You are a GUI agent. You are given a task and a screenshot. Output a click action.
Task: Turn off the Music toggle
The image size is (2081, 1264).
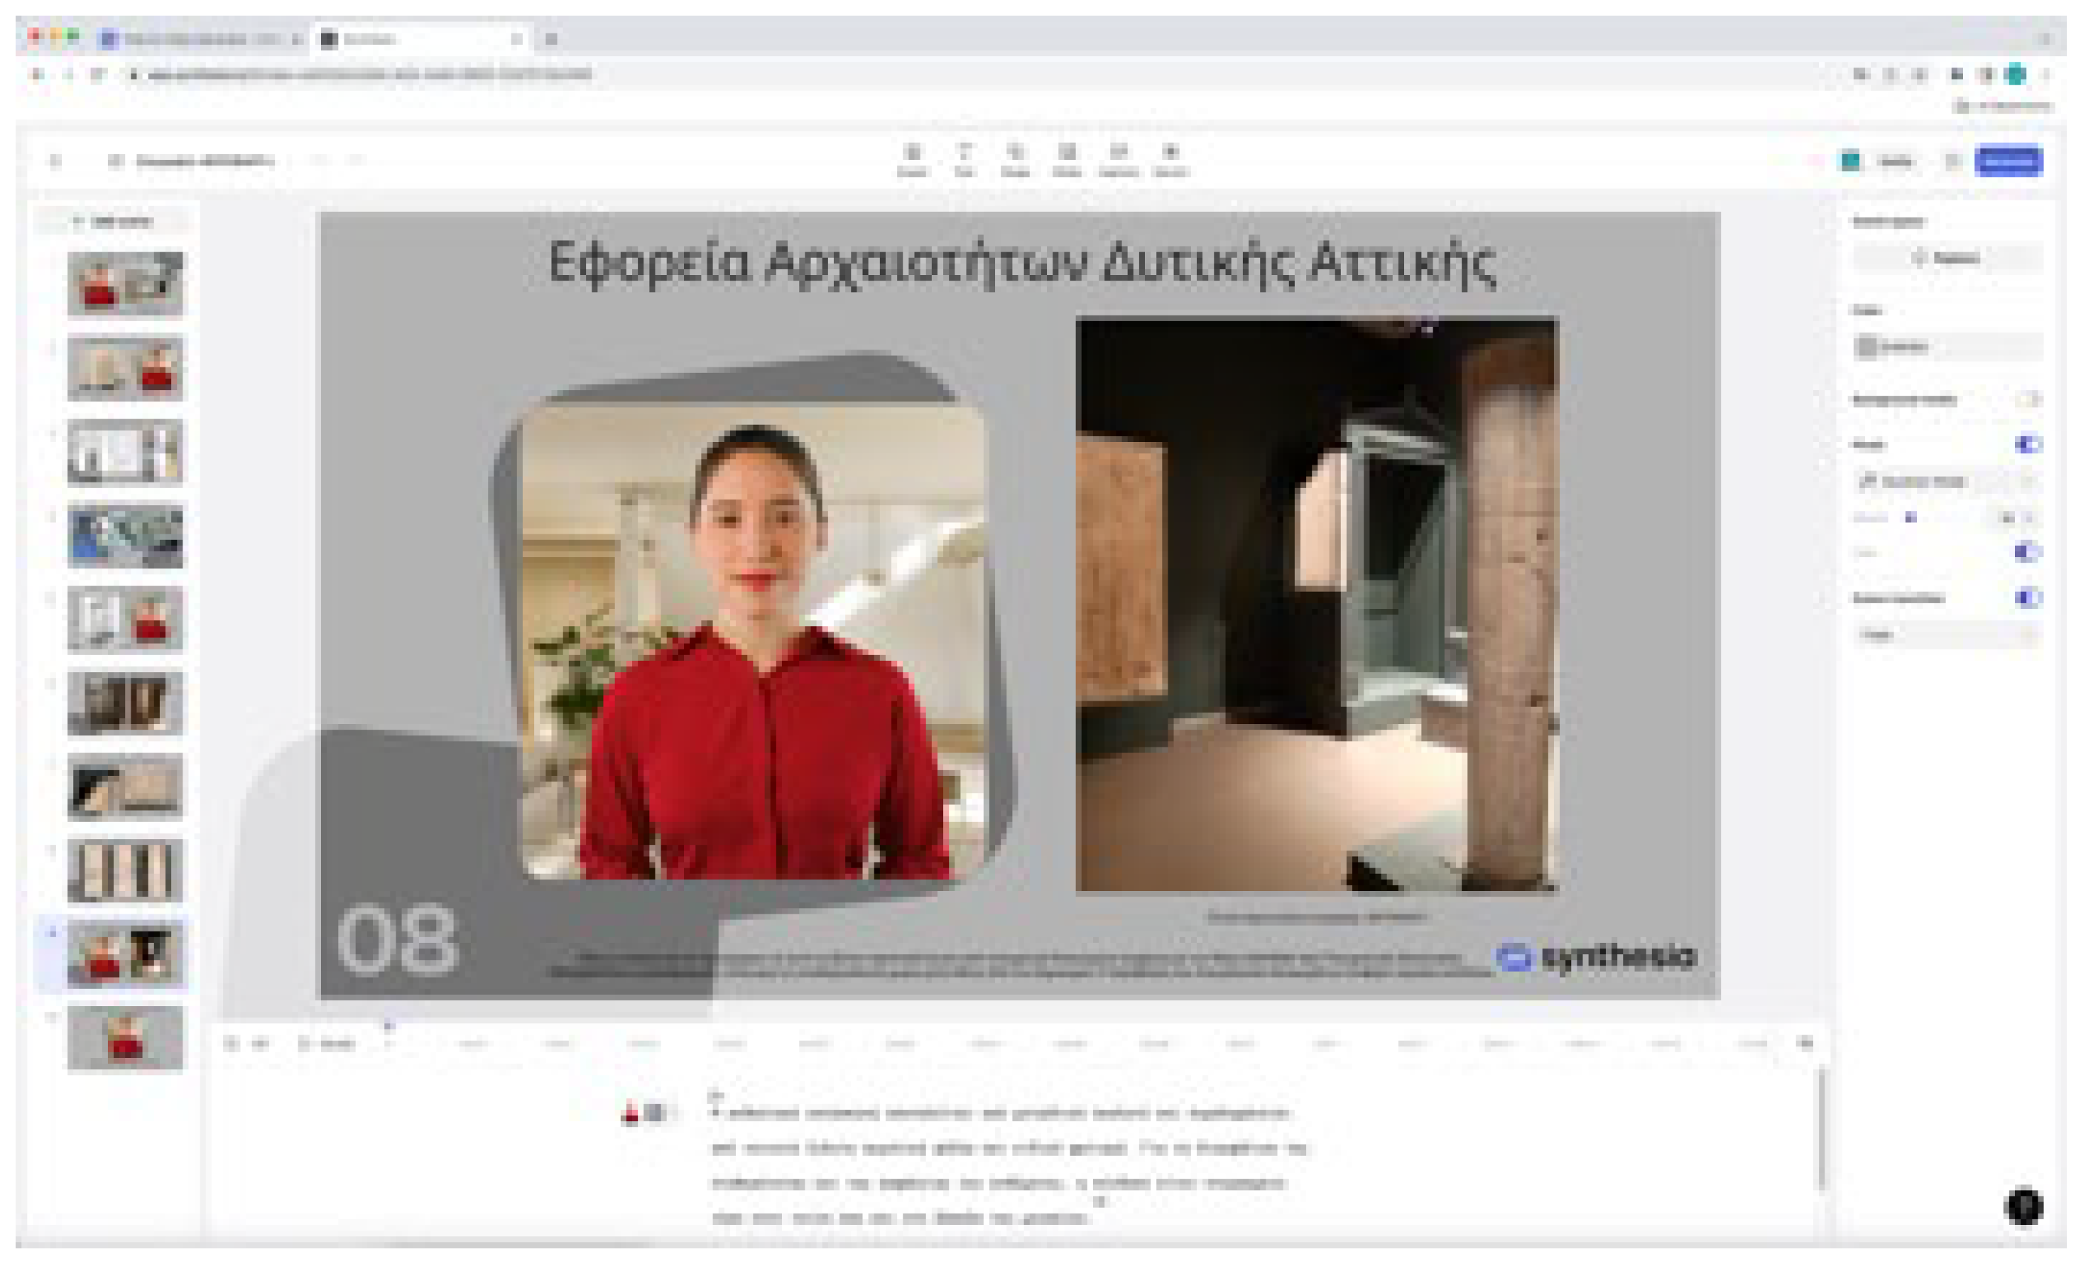[x=2026, y=443]
